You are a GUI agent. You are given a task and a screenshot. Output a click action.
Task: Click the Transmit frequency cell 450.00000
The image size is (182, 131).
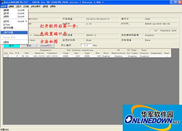(x=52, y=56)
